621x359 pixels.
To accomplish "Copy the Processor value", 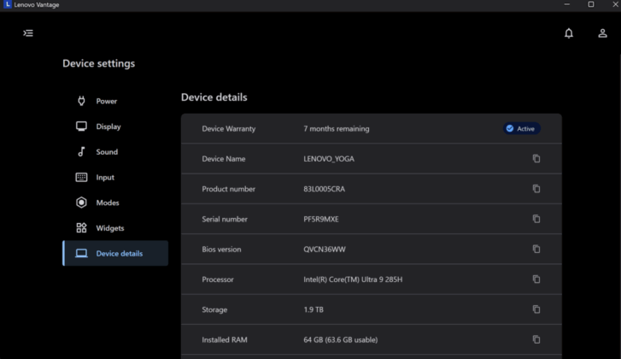I will coord(536,279).
